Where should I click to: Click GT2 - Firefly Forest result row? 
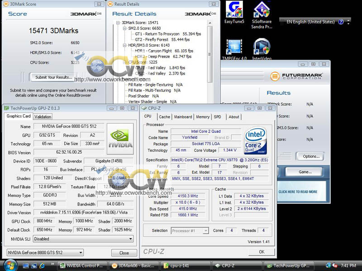(162, 40)
